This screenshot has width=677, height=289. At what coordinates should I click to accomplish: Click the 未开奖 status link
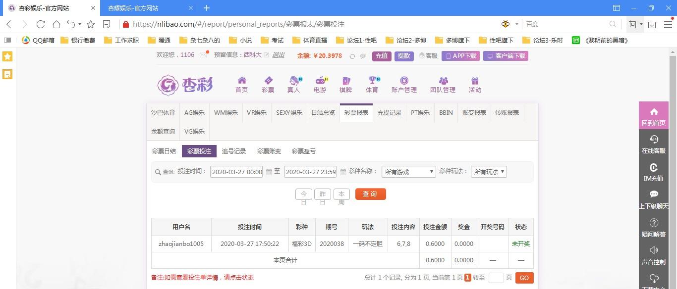click(521, 244)
